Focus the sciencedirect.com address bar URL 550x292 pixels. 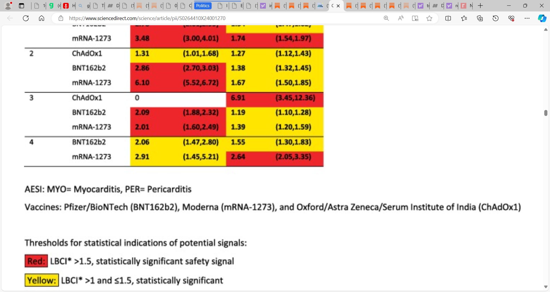(x=147, y=18)
